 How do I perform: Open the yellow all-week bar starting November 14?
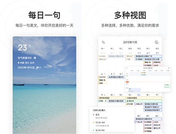tap(144, 98)
